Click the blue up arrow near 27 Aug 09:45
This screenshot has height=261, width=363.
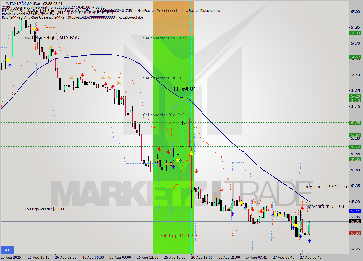point(310,241)
